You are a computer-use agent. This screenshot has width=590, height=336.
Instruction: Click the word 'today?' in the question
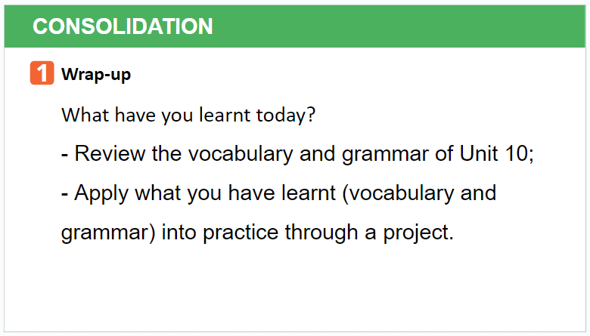click(286, 115)
